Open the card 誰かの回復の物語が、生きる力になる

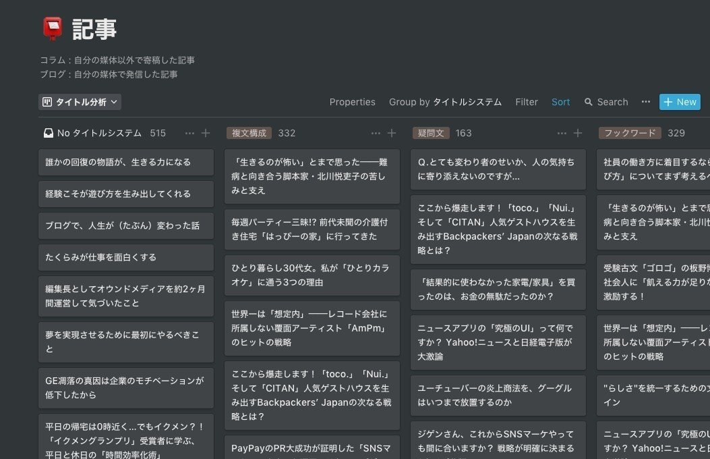pyautogui.click(x=126, y=162)
